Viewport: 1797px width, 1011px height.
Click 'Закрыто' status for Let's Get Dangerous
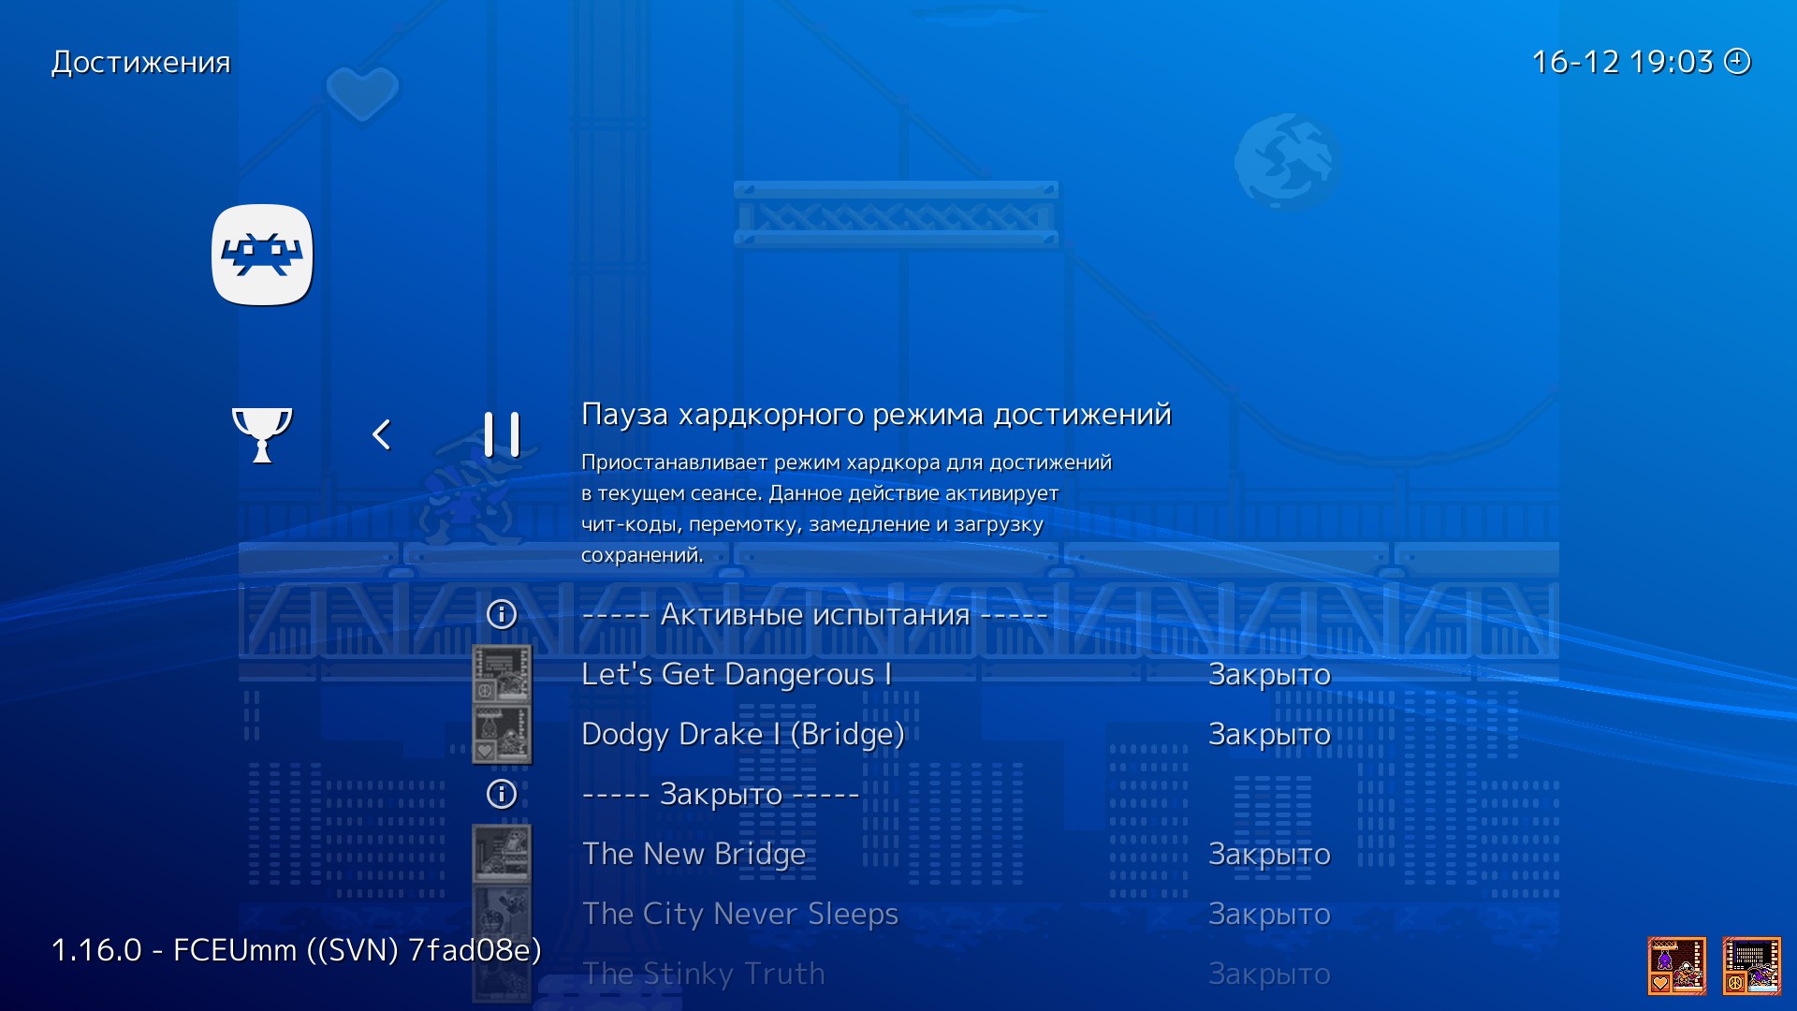click(1269, 674)
